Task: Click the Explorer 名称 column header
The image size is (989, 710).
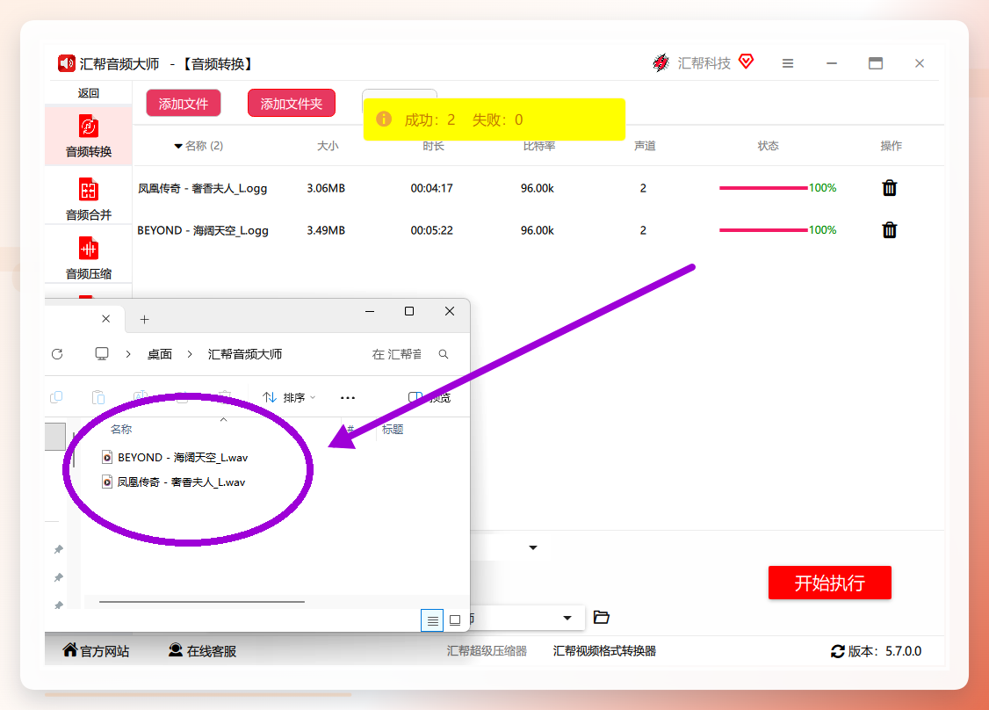Action: (x=121, y=429)
